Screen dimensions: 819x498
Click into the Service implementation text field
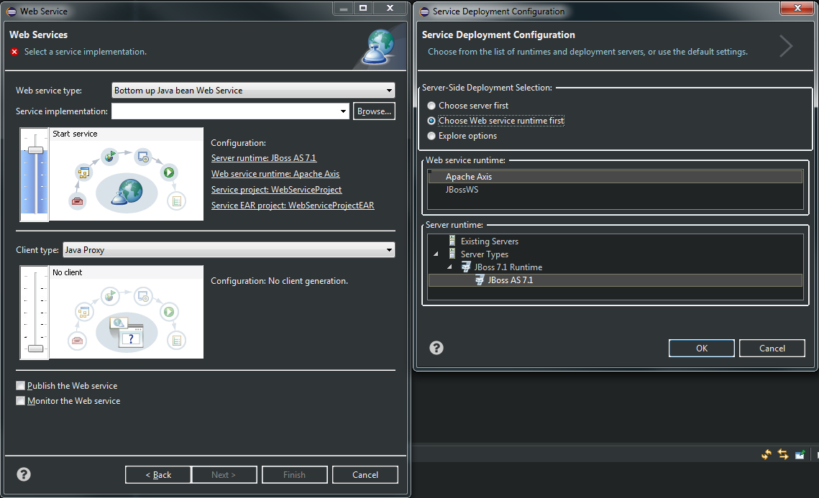pos(225,111)
